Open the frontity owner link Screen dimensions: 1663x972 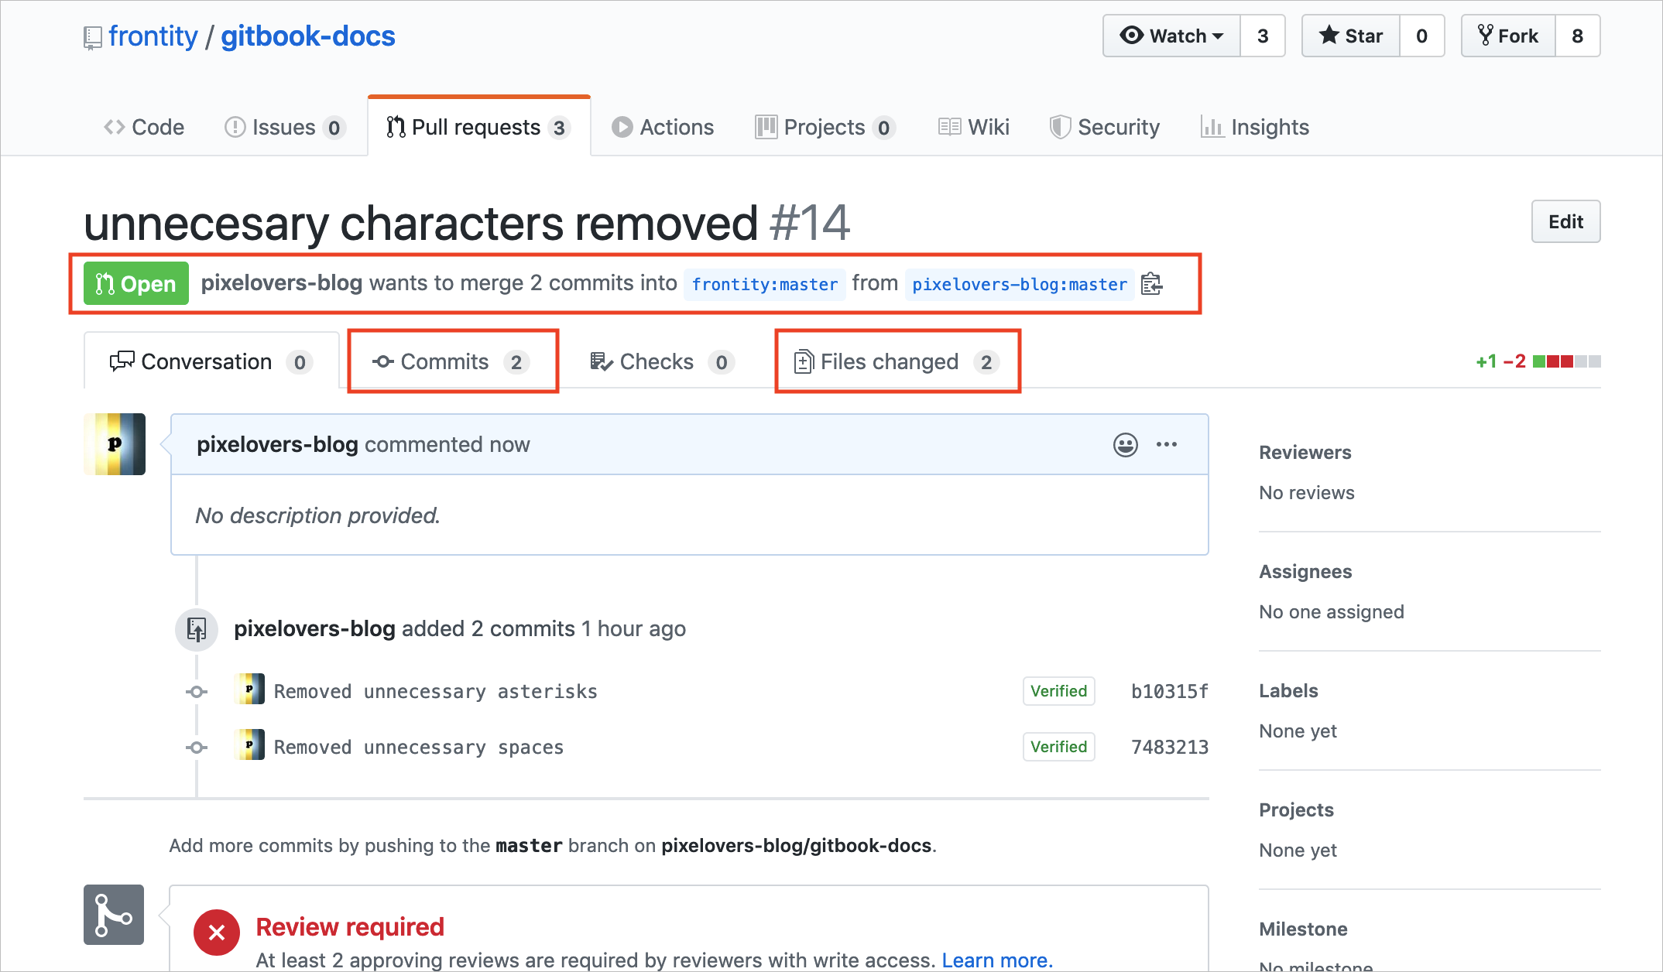(x=153, y=36)
